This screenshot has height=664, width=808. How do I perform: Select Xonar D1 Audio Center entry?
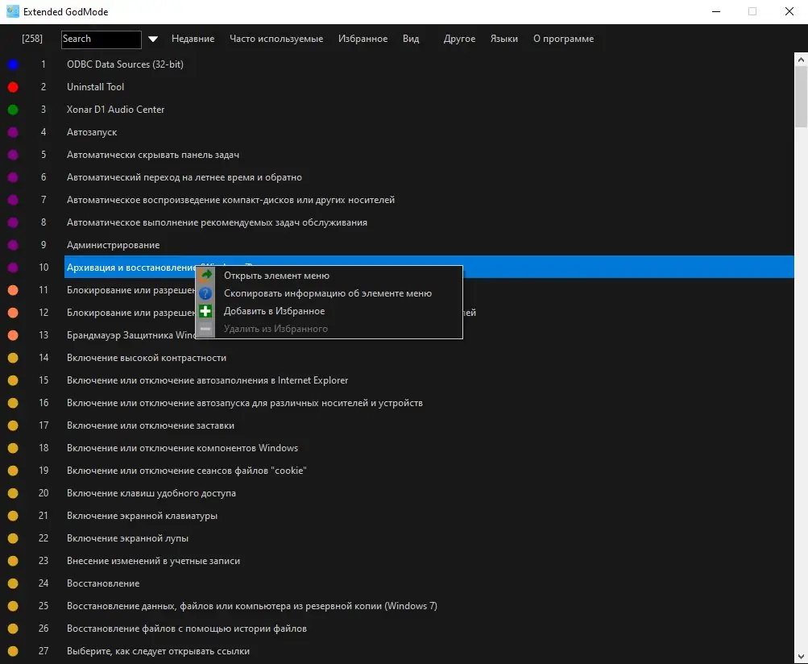115,110
